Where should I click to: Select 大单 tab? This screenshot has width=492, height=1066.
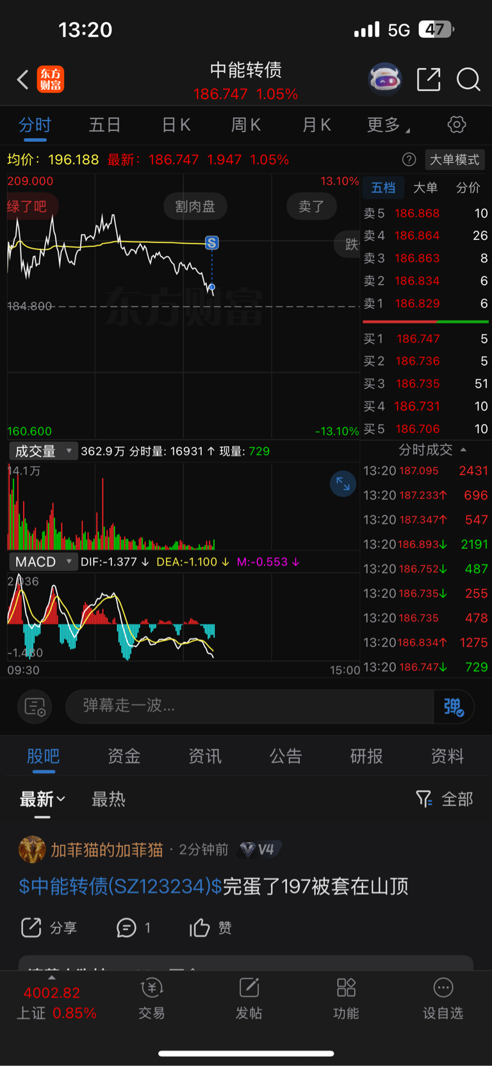point(425,188)
